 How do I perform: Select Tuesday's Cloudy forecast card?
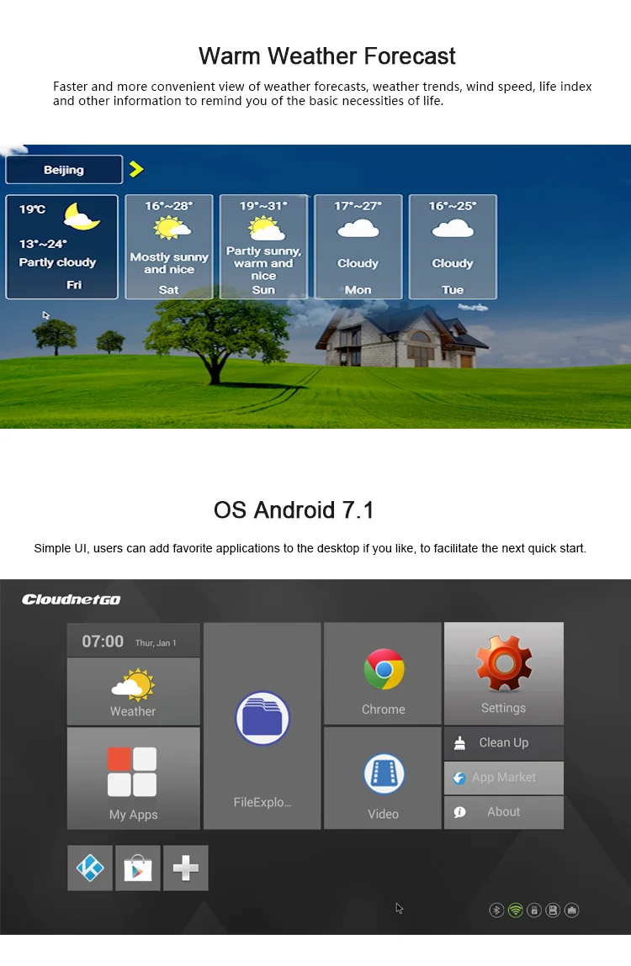pyautogui.click(x=453, y=247)
